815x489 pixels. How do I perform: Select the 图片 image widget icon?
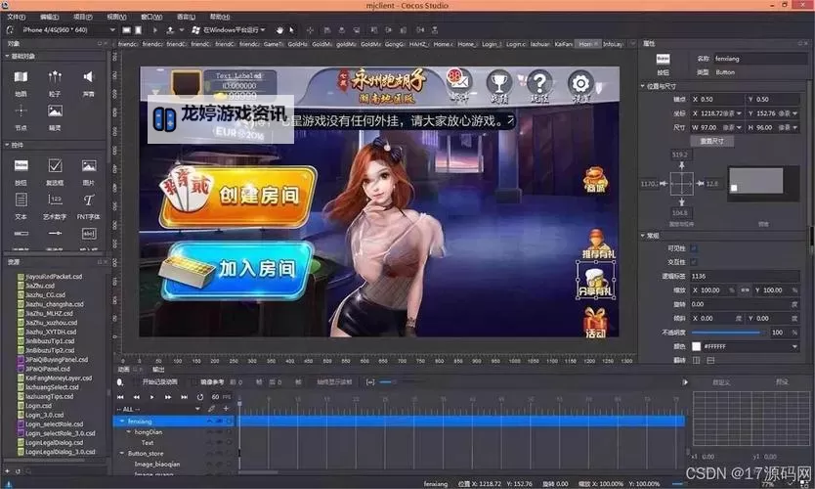click(x=89, y=166)
